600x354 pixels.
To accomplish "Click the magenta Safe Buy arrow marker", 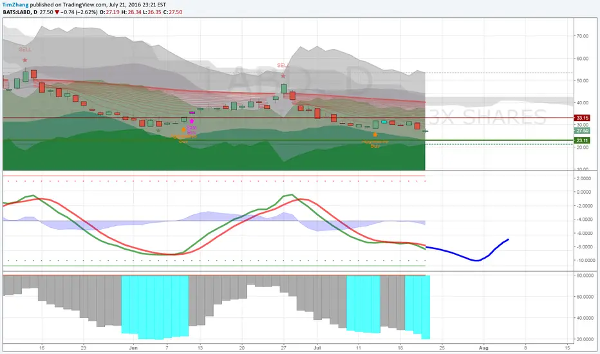I will pos(192,121).
